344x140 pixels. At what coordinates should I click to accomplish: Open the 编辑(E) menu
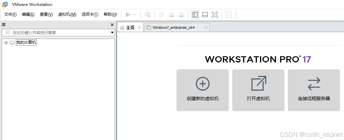pos(28,14)
